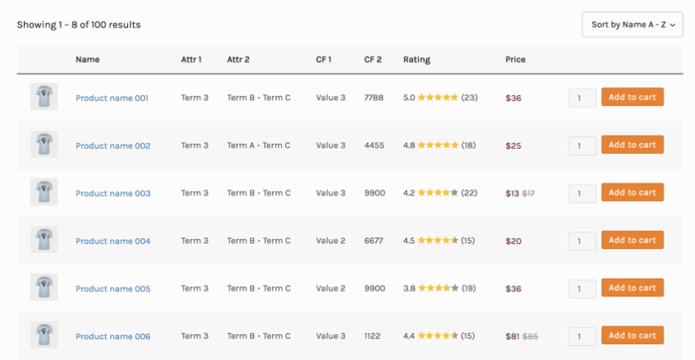This screenshot has width=695, height=360.
Task: Click the Product name 003 t-shirt thumbnail
Action: (44, 192)
